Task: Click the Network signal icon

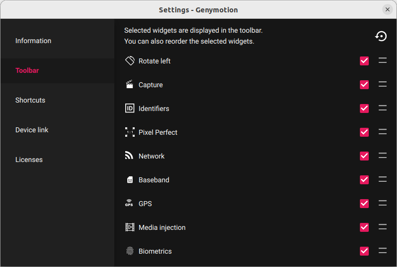Action: pyautogui.click(x=130, y=156)
